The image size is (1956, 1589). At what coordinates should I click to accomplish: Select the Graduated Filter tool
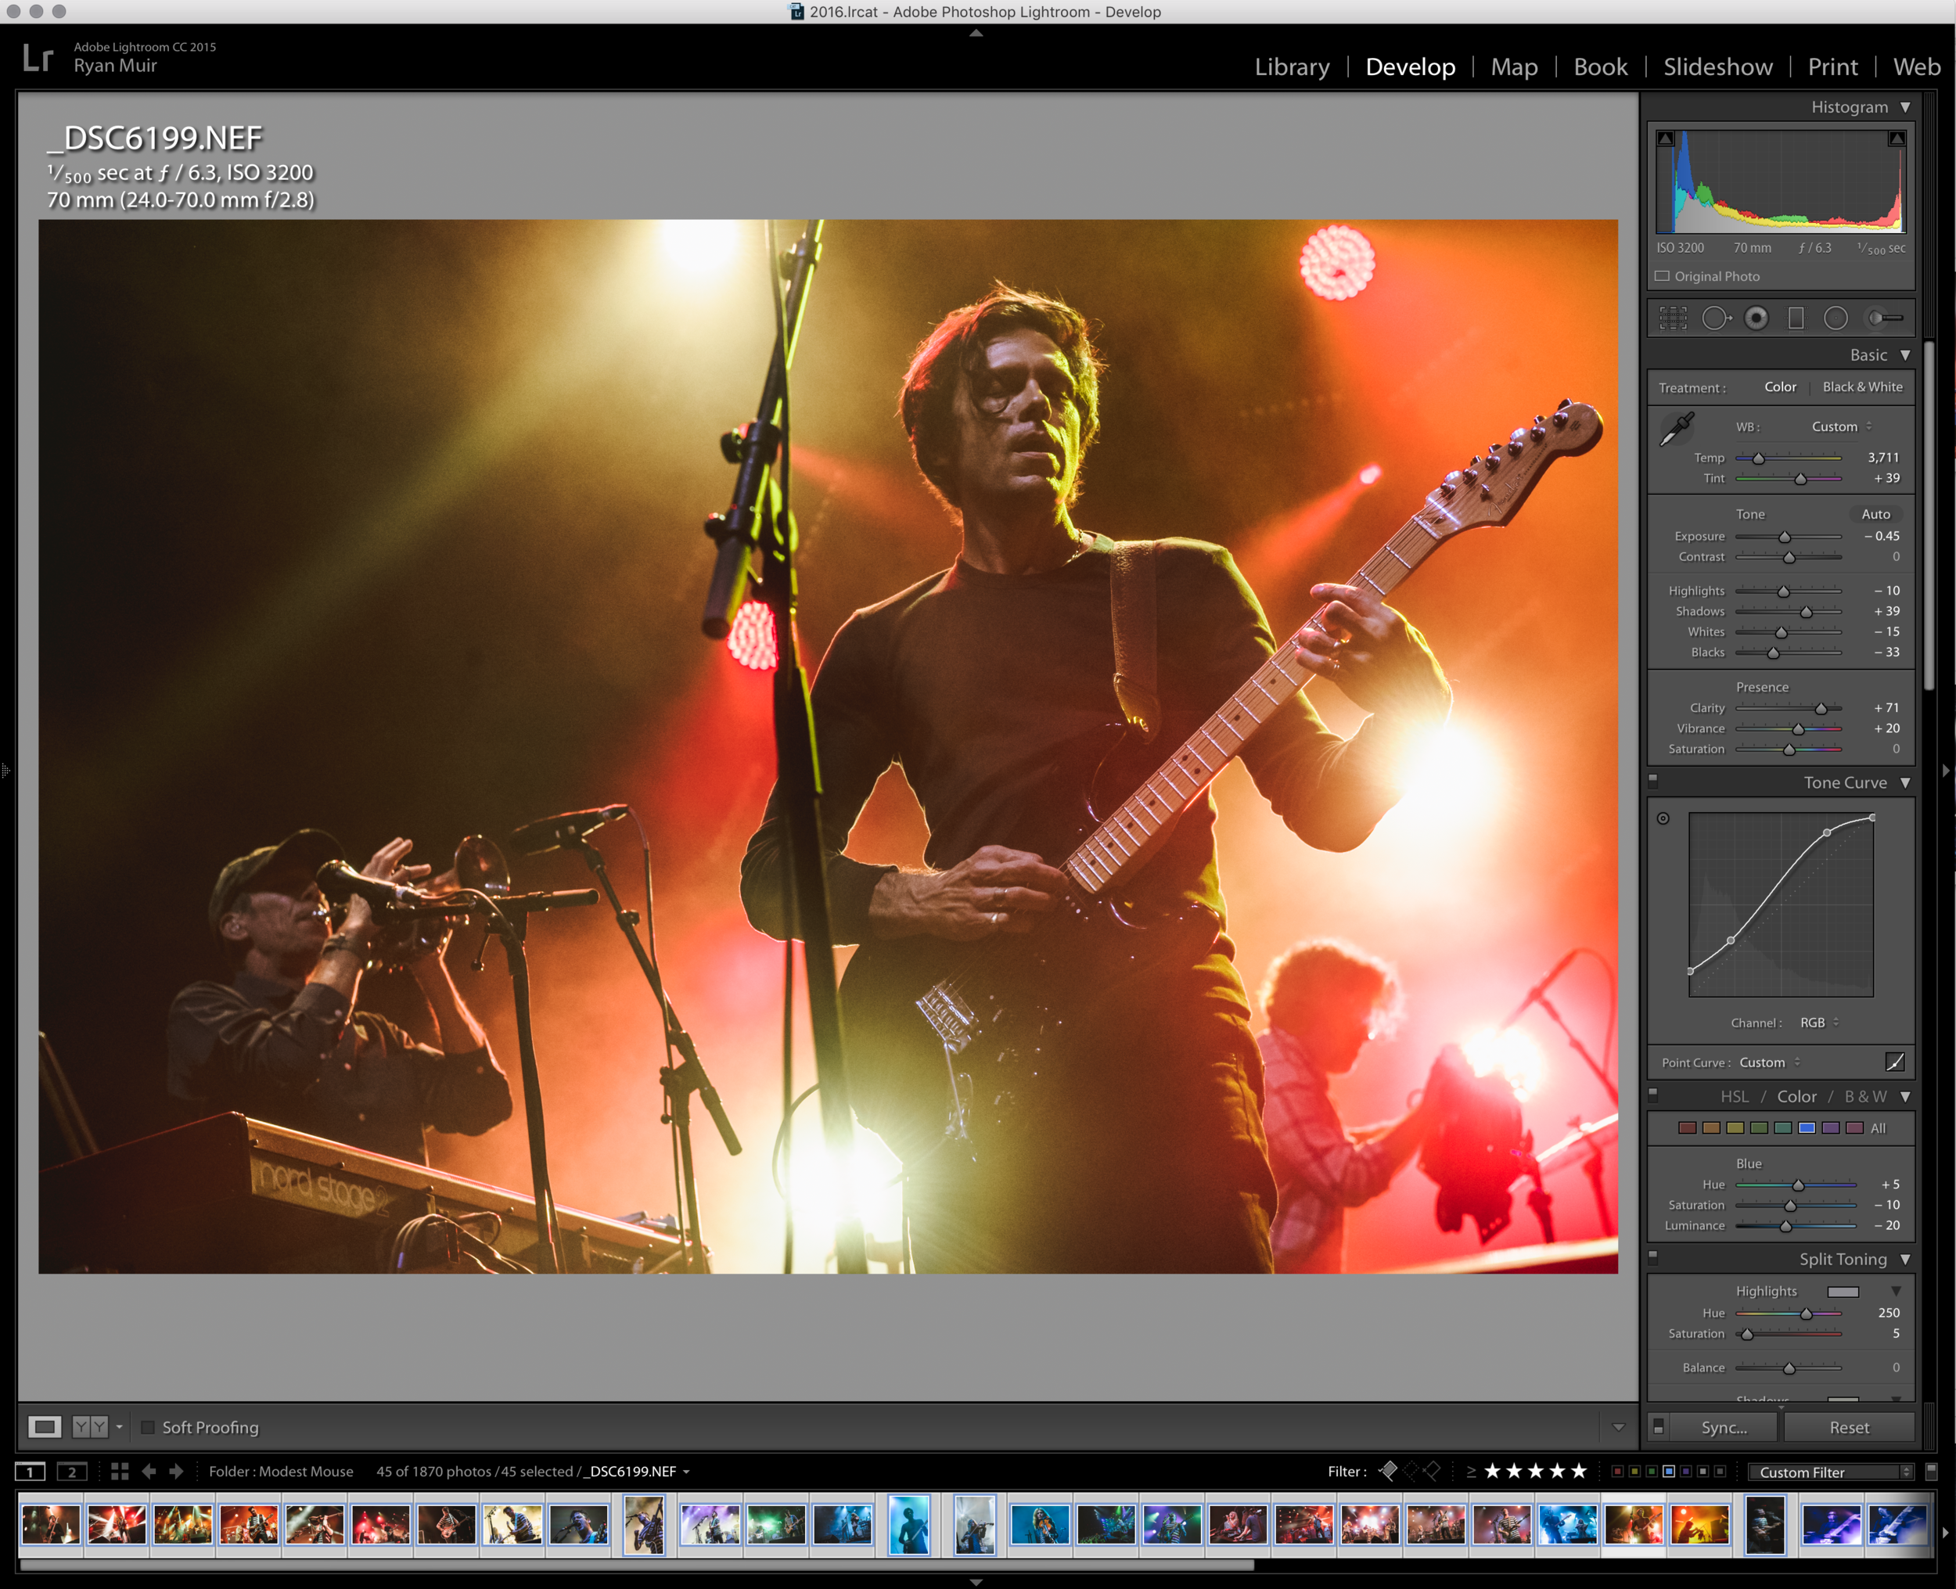tap(1796, 318)
